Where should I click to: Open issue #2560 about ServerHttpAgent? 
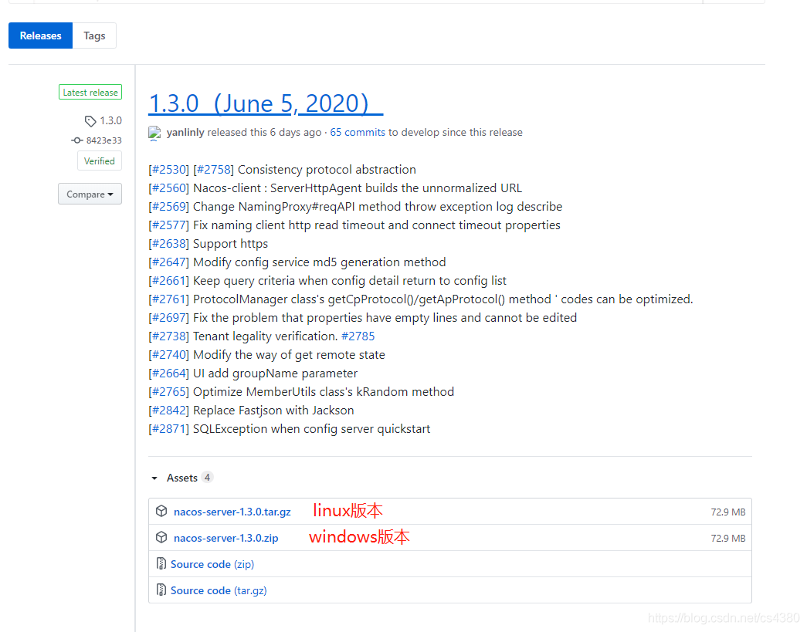pyautogui.click(x=169, y=188)
